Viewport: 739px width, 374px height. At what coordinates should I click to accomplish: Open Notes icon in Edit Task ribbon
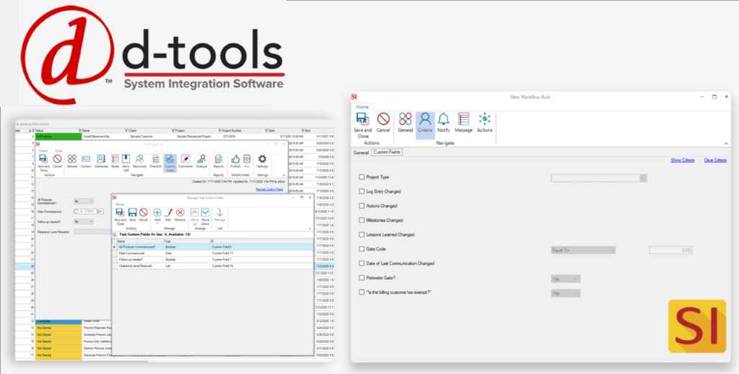tap(115, 161)
